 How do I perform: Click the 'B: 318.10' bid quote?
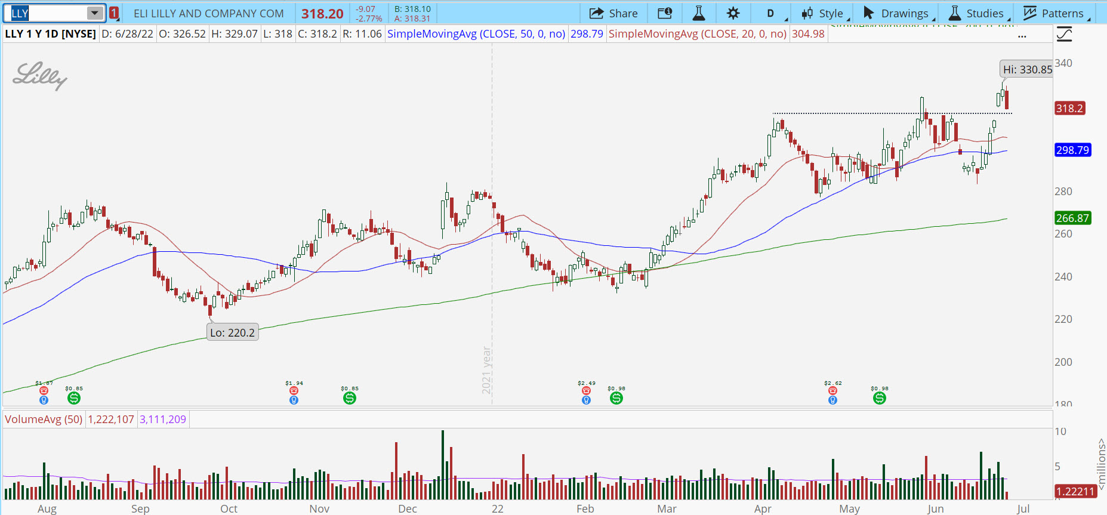412,9
